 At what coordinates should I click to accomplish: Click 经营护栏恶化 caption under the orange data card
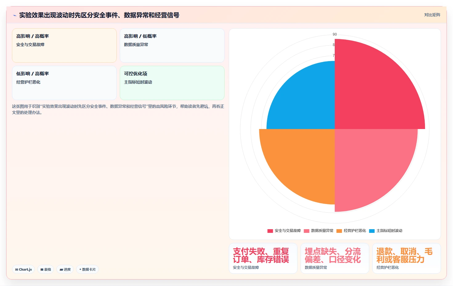coord(387,268)
